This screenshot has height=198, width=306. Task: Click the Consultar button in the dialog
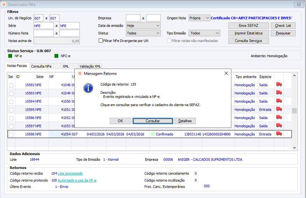coord(153,121)
